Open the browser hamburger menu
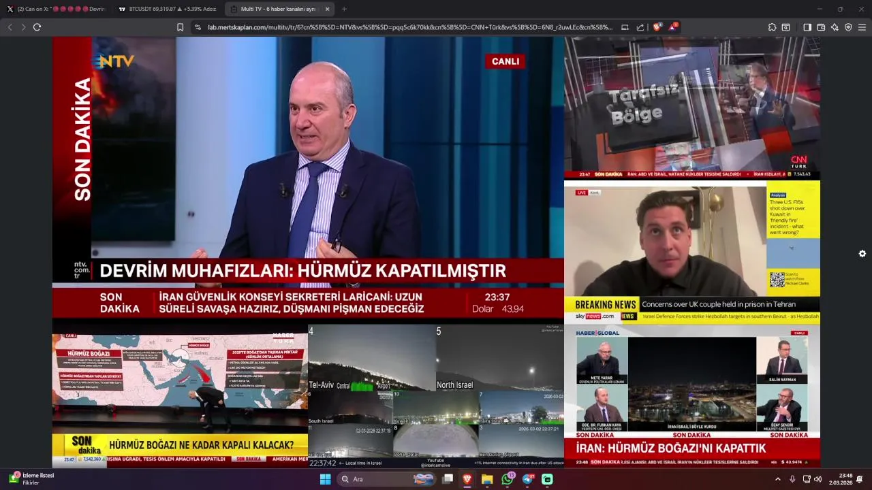The image size is (872, 490). click(x=862, y=27)
